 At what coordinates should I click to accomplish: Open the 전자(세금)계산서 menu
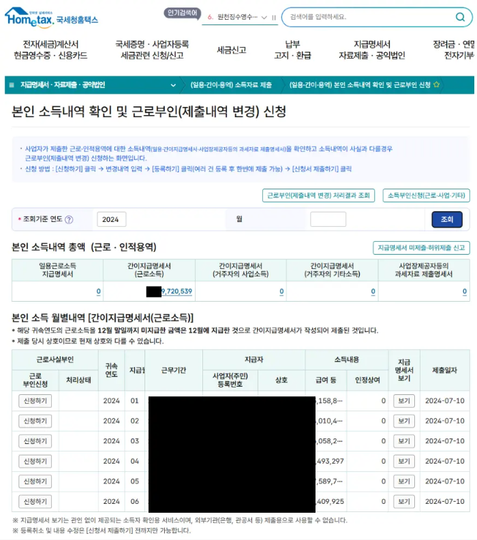coord(50,50)
